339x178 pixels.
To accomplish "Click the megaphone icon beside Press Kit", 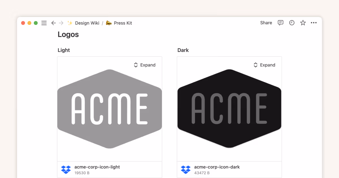I will (x=108, y=23).
